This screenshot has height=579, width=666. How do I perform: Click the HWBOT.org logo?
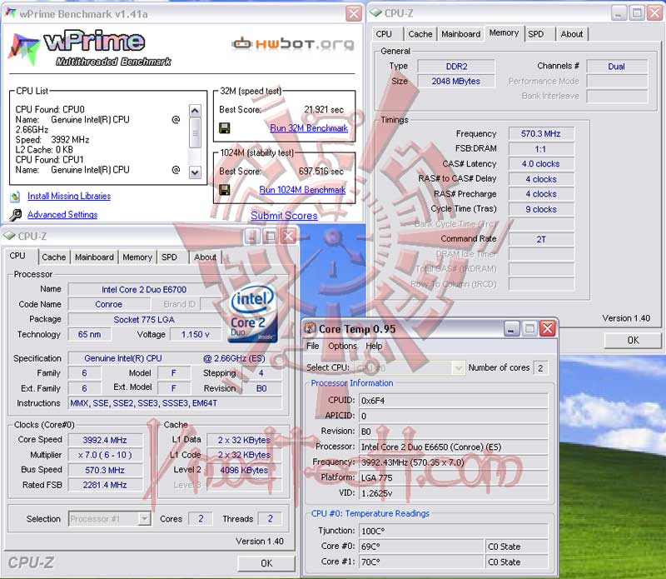(x=293, y=43)
